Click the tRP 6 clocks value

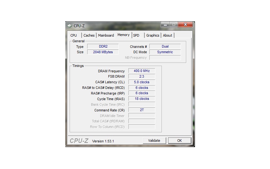142,93
